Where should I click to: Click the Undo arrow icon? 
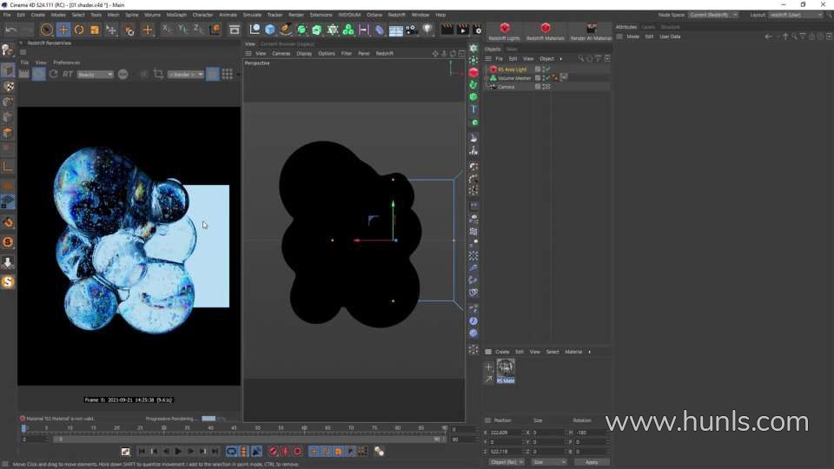10,30
